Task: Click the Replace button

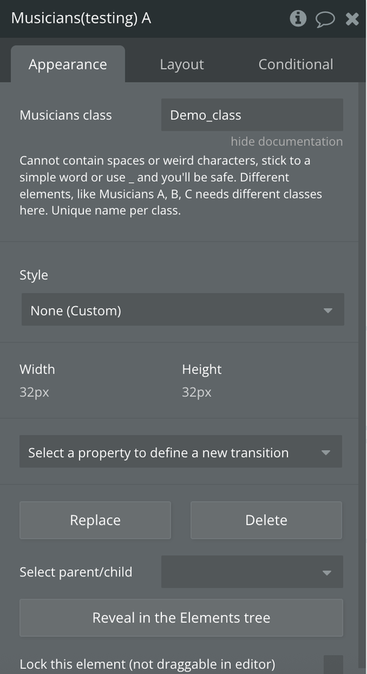Action: pos(95,520)
